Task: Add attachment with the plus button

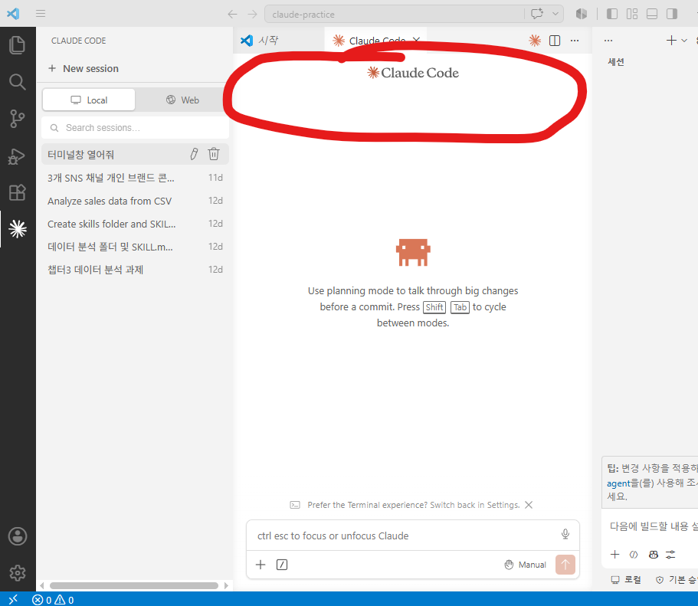Action: click(261, 565)
